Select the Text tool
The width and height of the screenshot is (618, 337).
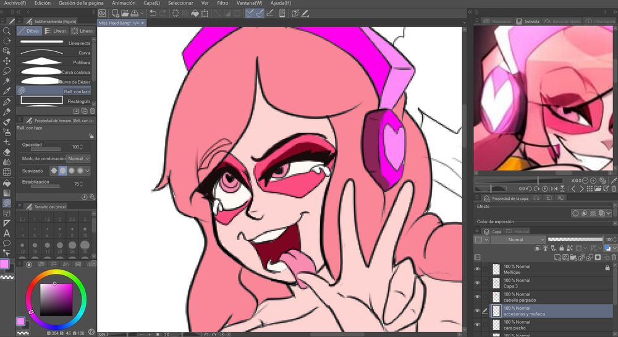point(7,233)
